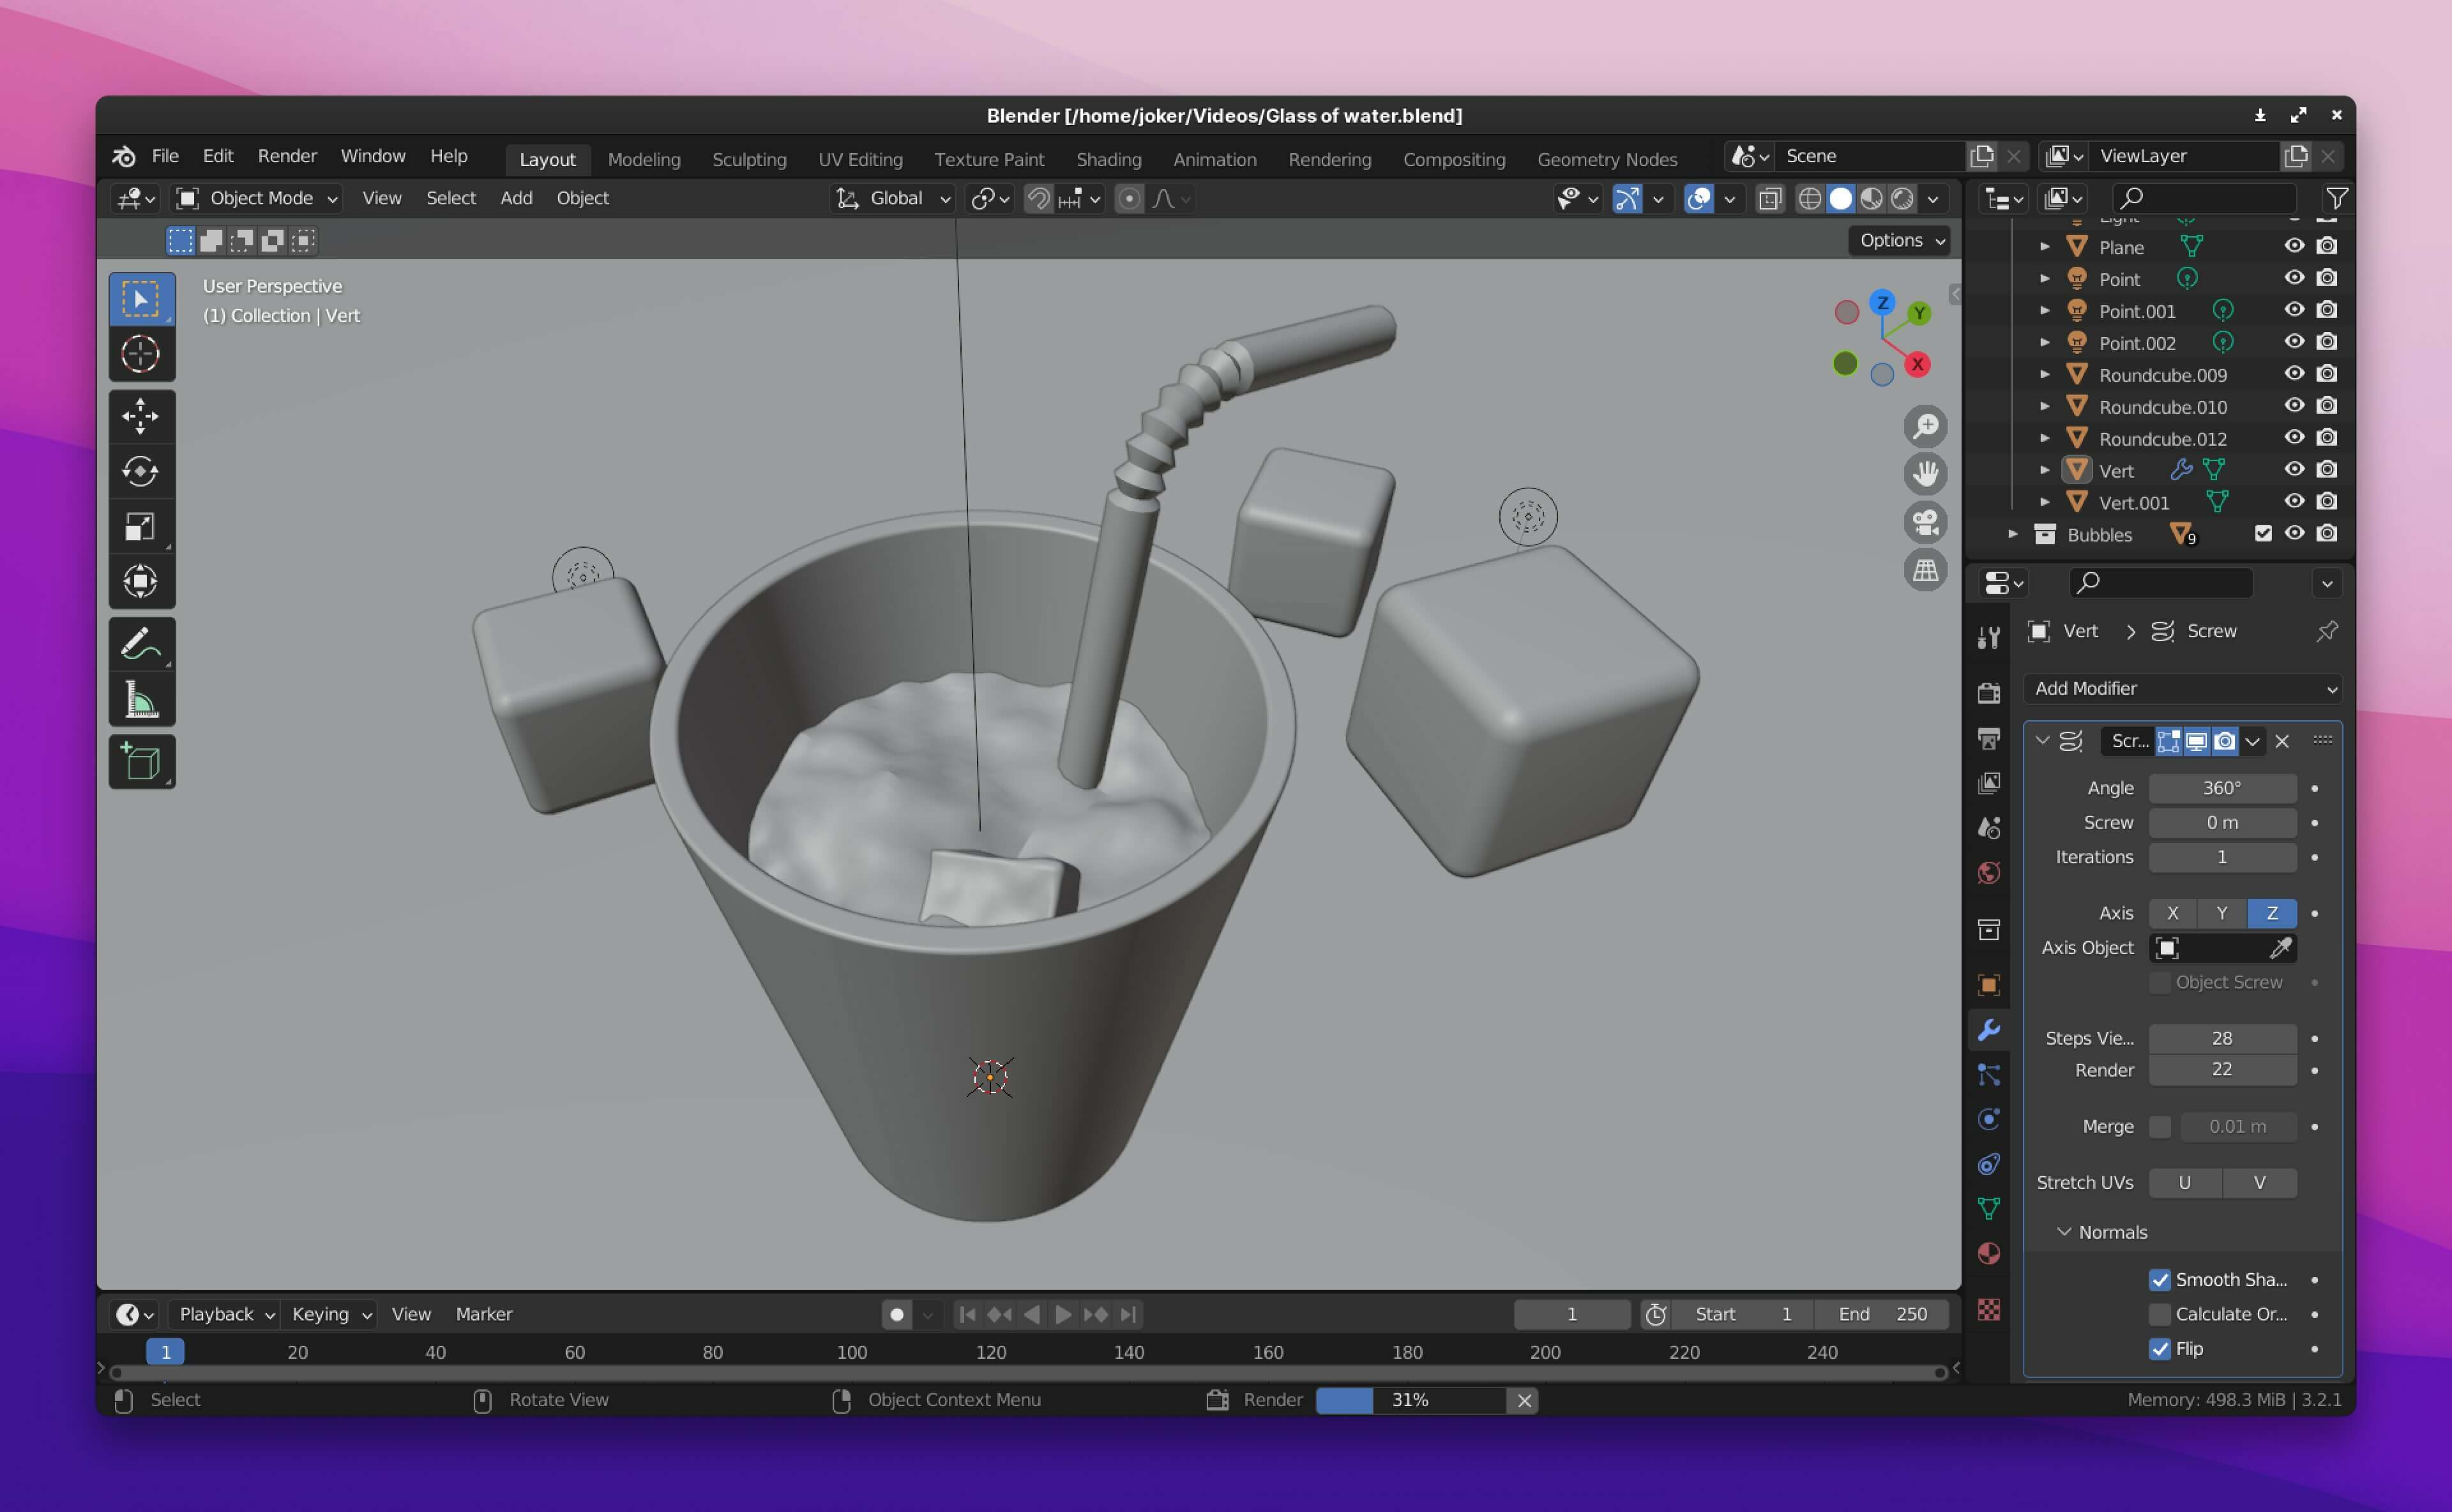Screen dimensions: 2452x1512
Task: Toggle camera view in viewport
Action: (1925, 522)
